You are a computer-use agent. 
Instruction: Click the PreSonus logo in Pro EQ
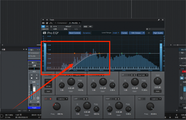coord(44,33)
